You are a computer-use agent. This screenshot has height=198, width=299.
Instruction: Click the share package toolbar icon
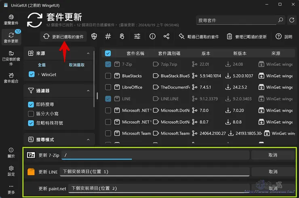(166, 36)
